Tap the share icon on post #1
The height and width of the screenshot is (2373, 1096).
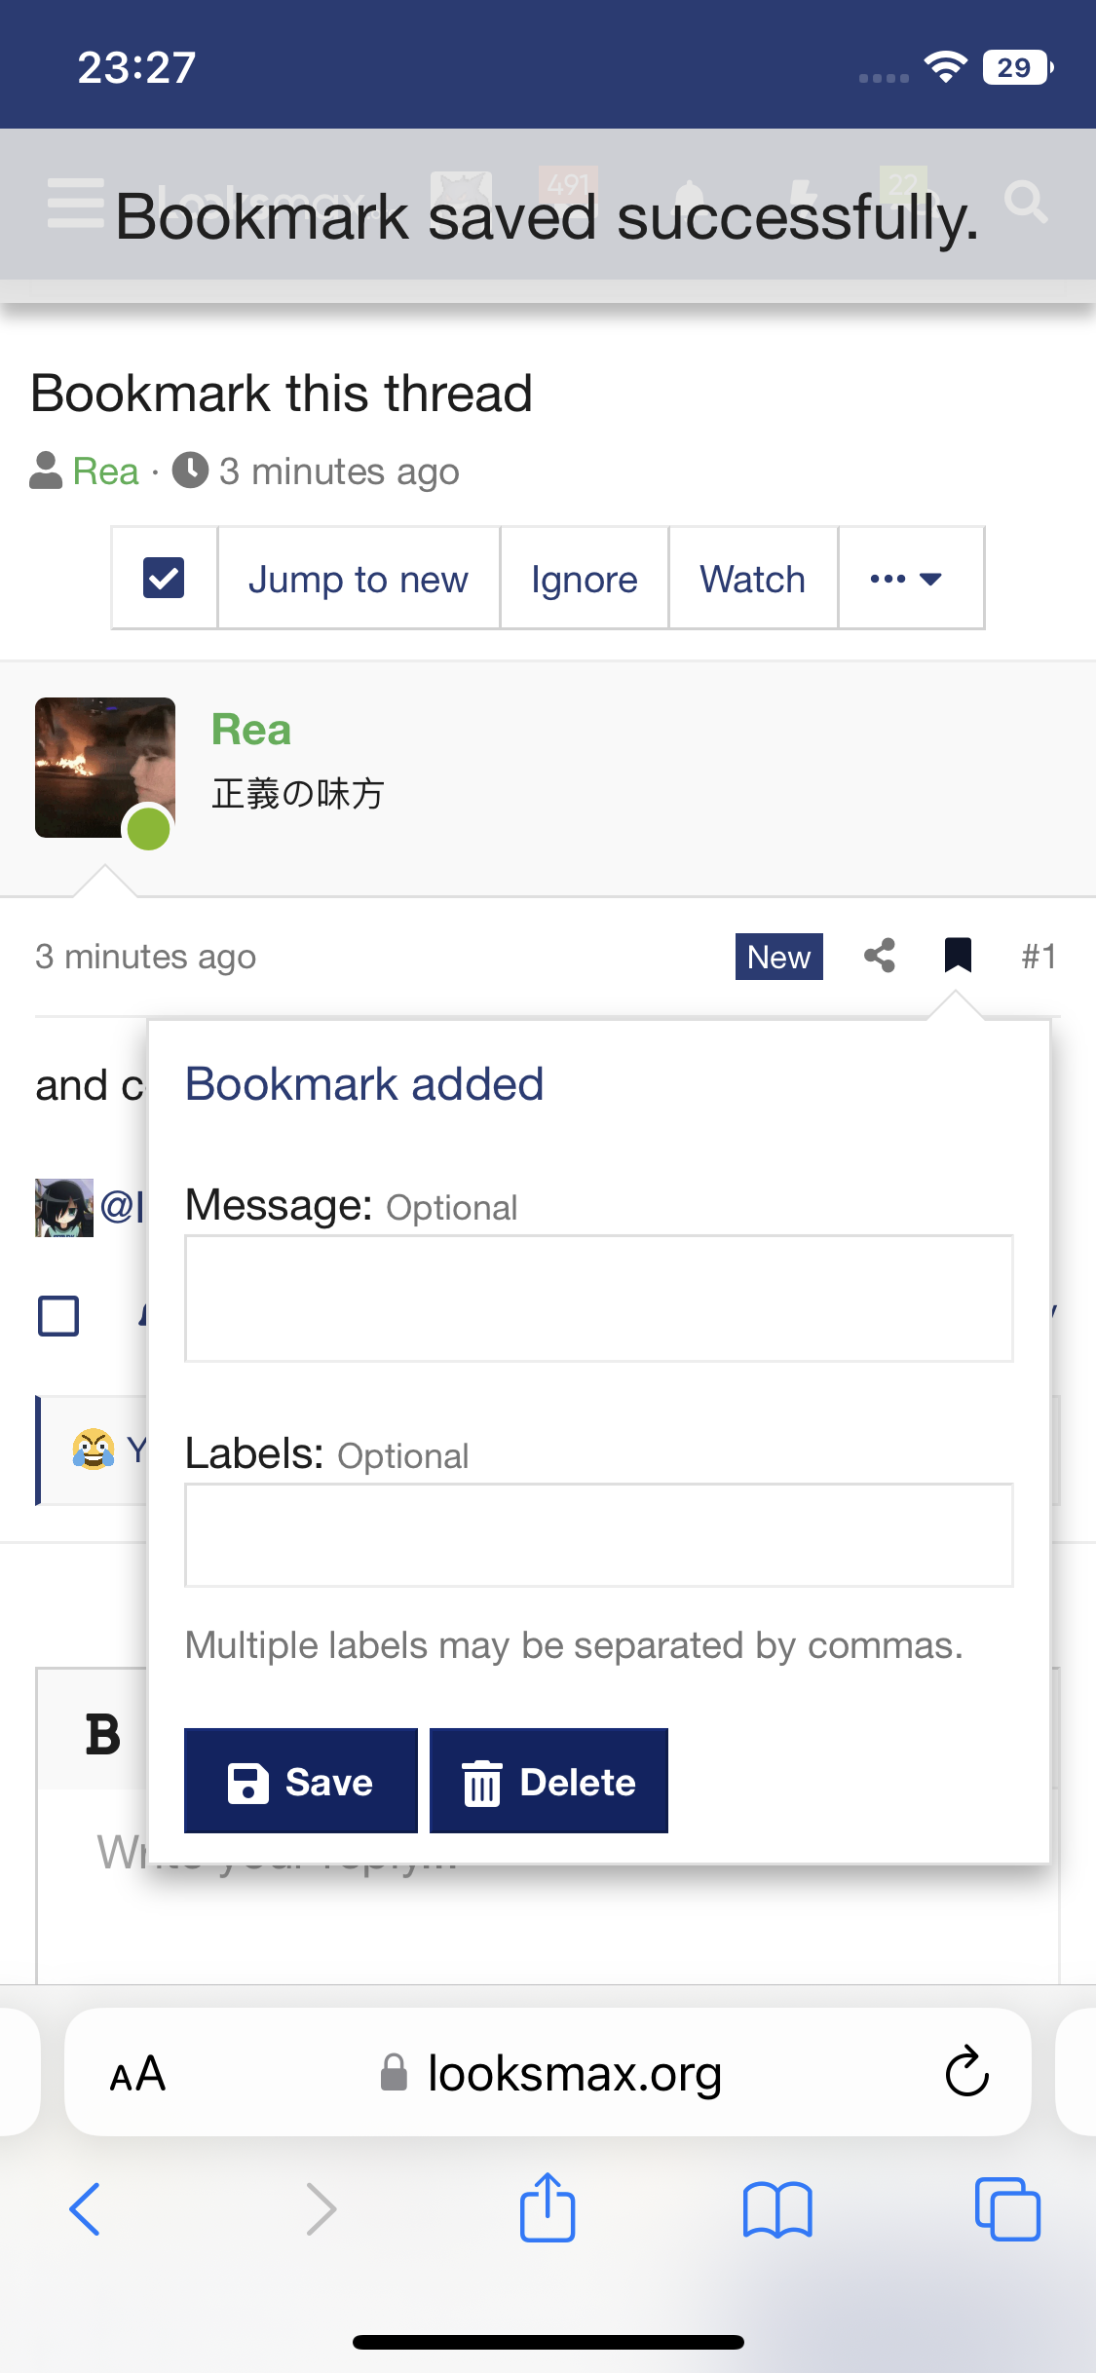click(879, 956)
